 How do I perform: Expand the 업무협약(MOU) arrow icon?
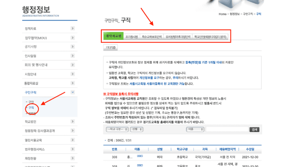click(72, 37)
